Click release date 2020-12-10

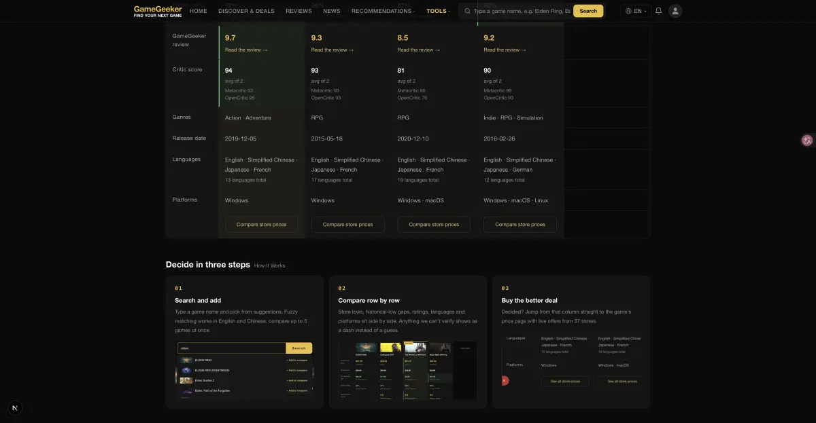point(413,139)
